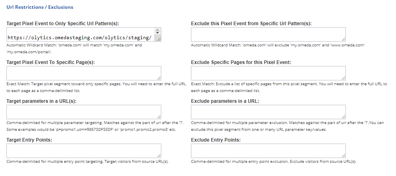Click resize grip of Exclude Url Pattern textarea
The image size is (396, 176).
(343, 39)
